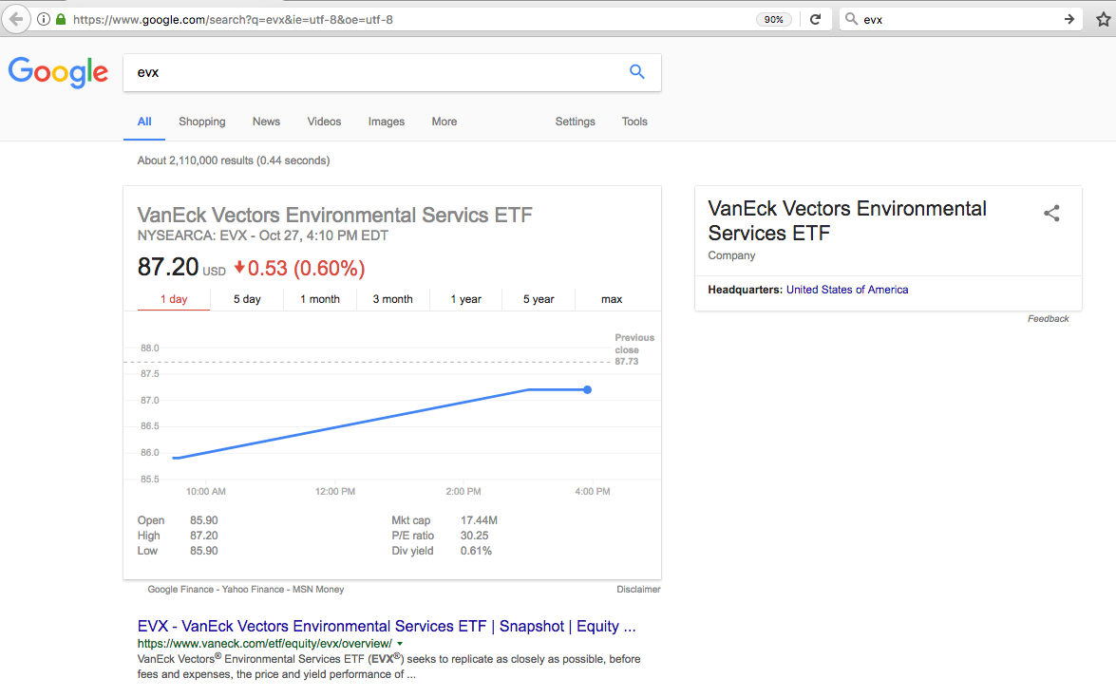Click the blue end point on the price chart

coord(588,389)
